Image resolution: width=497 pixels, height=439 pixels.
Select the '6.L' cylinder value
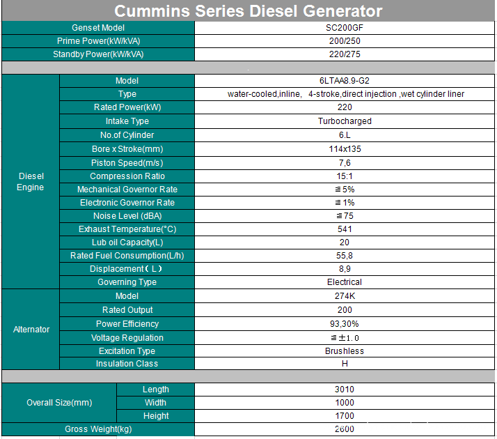(x=345, y=135)
